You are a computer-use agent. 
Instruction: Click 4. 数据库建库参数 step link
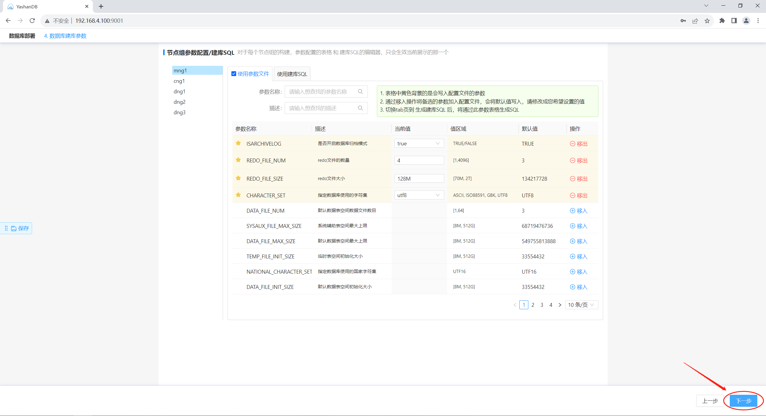pyautogui.click(x=65, y=36)
